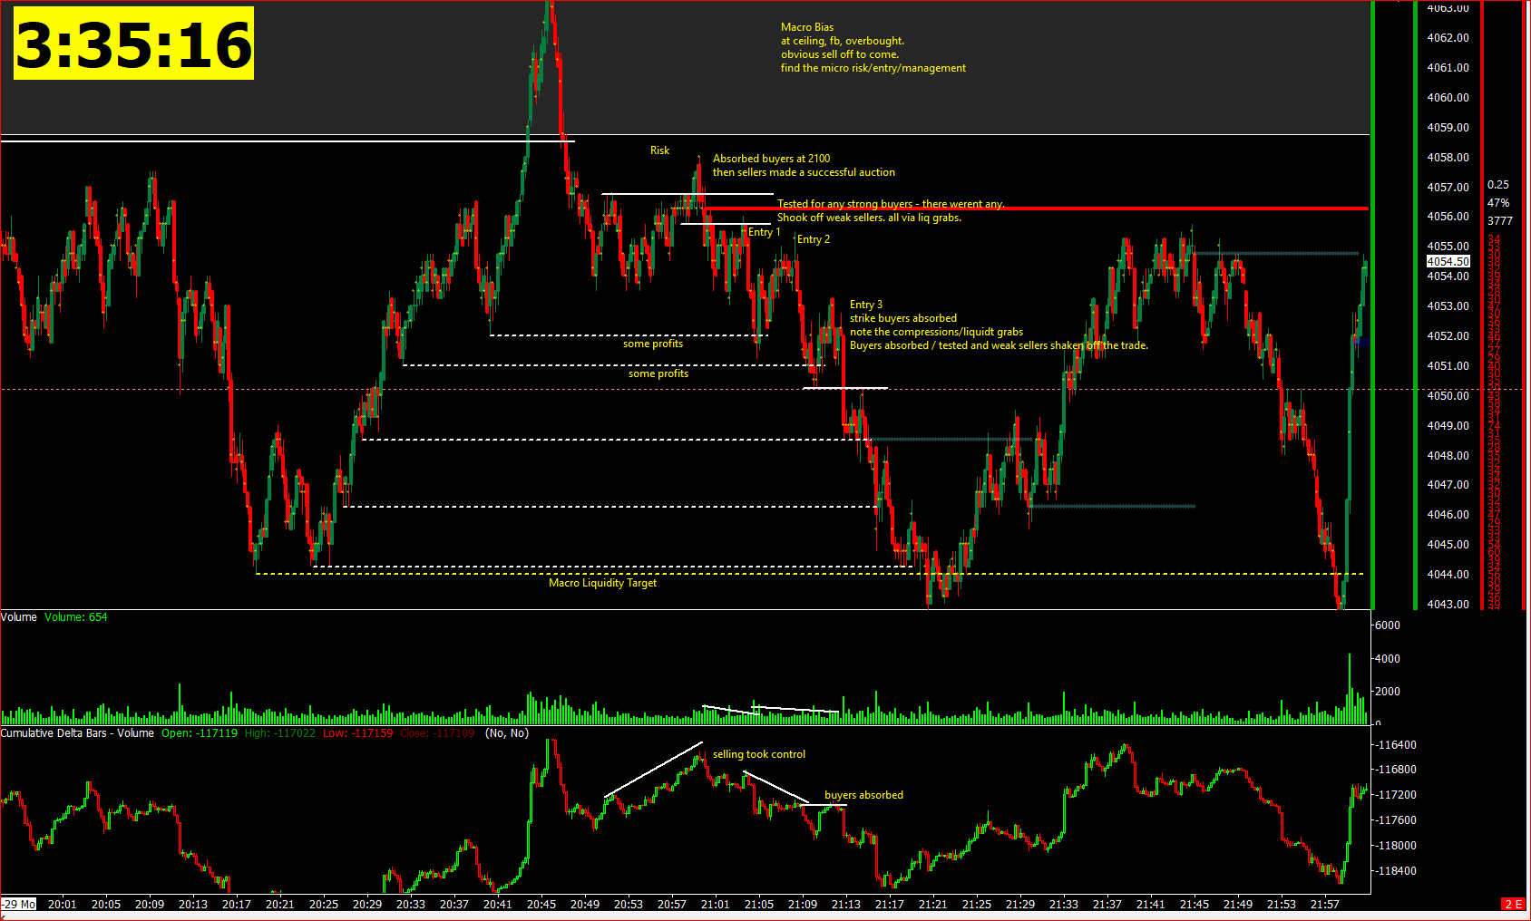Click the 4062.00 price axis label
Screen dimensions: 1531x921
click(1448, 38)
